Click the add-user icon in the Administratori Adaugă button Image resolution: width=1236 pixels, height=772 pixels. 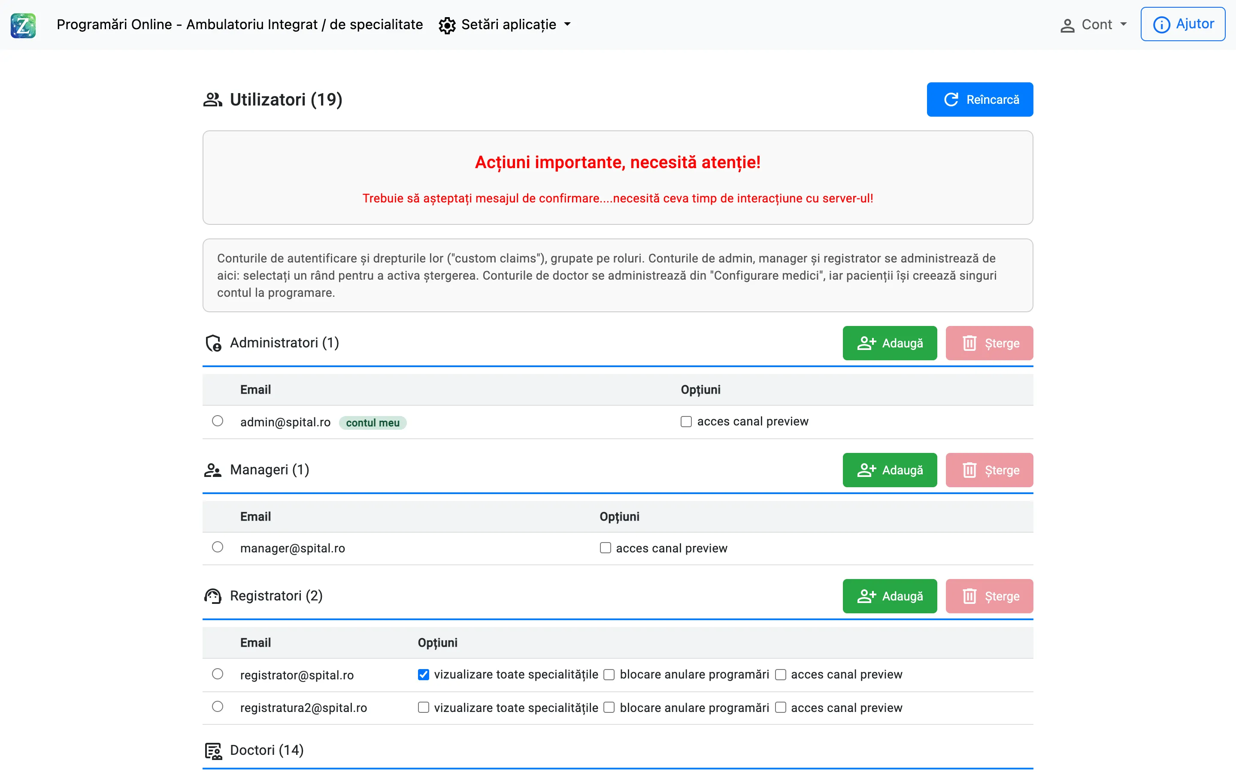pos(866,343)
